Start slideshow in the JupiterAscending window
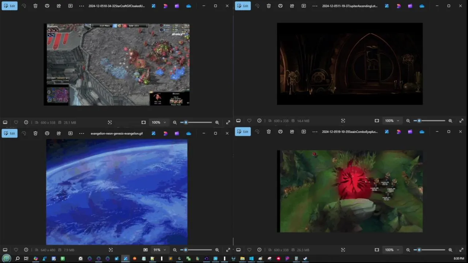The image size is (468, 263). pos(304,6)
